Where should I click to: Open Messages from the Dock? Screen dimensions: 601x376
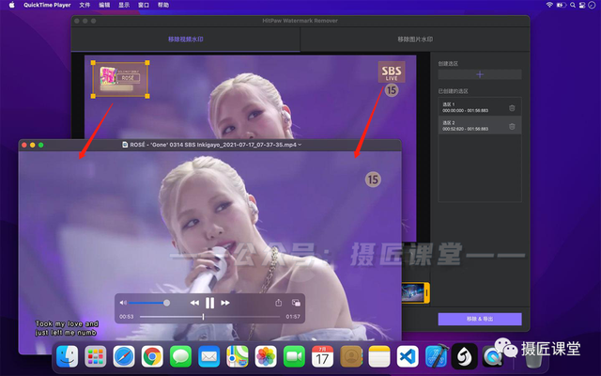pos(180,356)
